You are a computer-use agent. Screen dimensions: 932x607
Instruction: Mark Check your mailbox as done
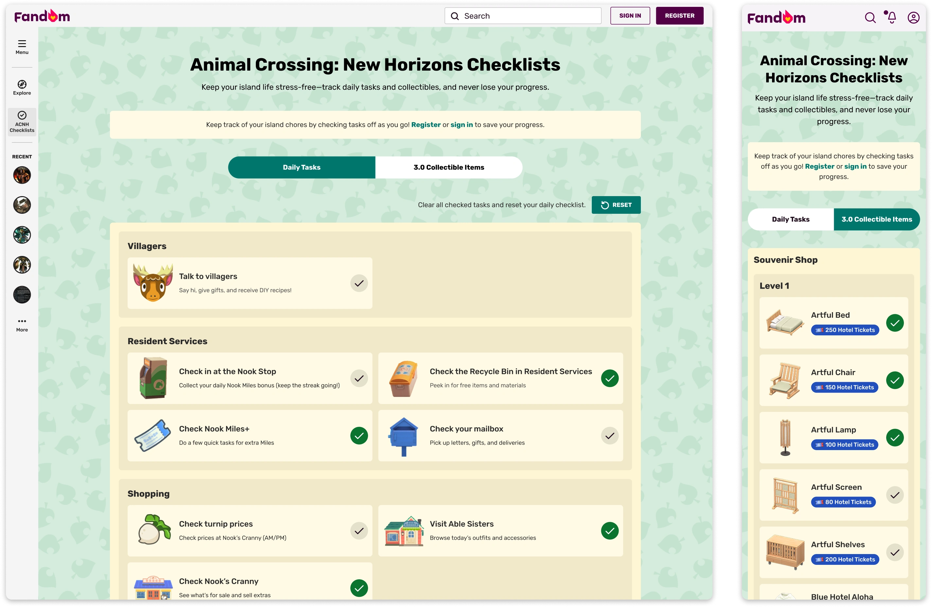pyautogui.click(x=609, y=436)
